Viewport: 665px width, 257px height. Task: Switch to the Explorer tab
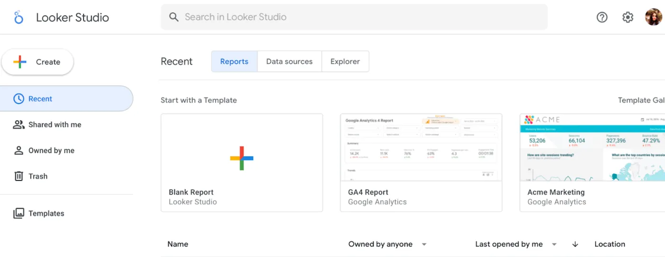click(345, 61)
